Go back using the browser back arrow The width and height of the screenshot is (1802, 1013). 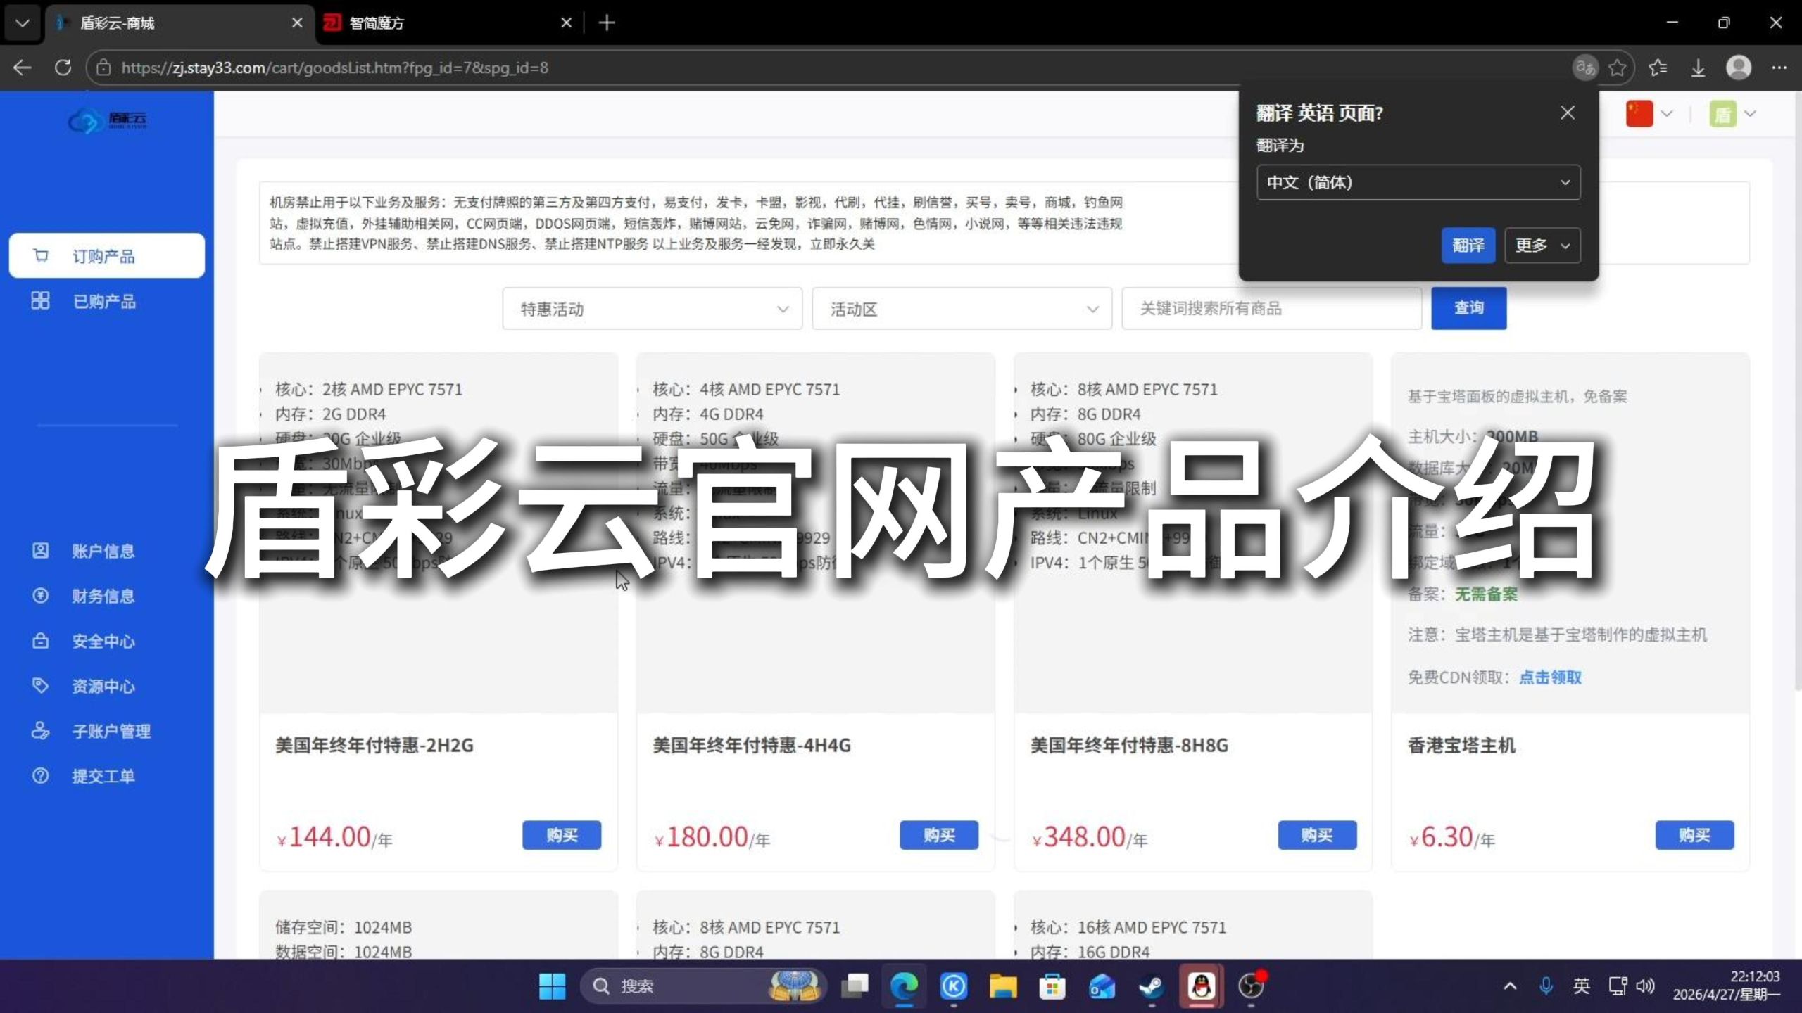(23, 68)
